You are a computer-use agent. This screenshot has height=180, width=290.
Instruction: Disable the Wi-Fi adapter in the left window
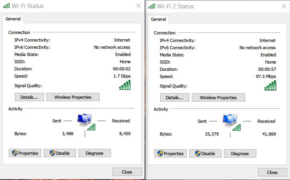60,153
